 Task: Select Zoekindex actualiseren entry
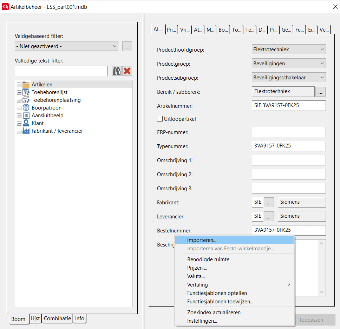click(234, 312)
